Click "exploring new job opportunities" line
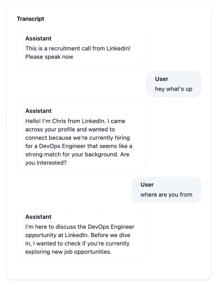The image size is (217, 285). [68, 252]
